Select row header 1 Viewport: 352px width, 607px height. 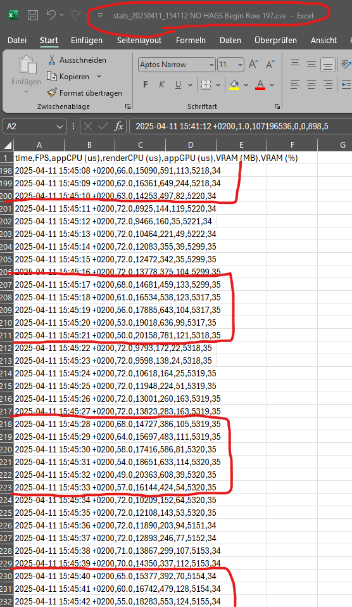[6, 158]
